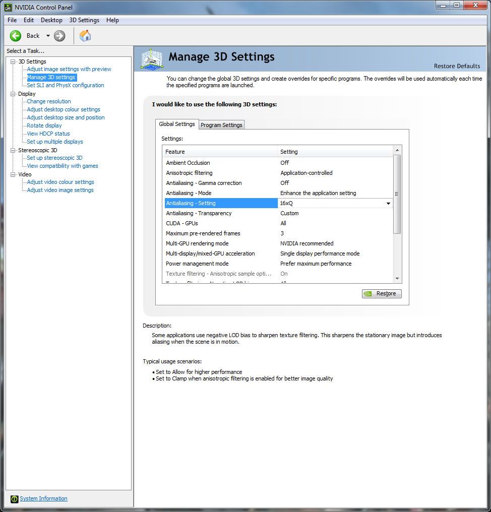Open the Desktop menu

(51, 20)
